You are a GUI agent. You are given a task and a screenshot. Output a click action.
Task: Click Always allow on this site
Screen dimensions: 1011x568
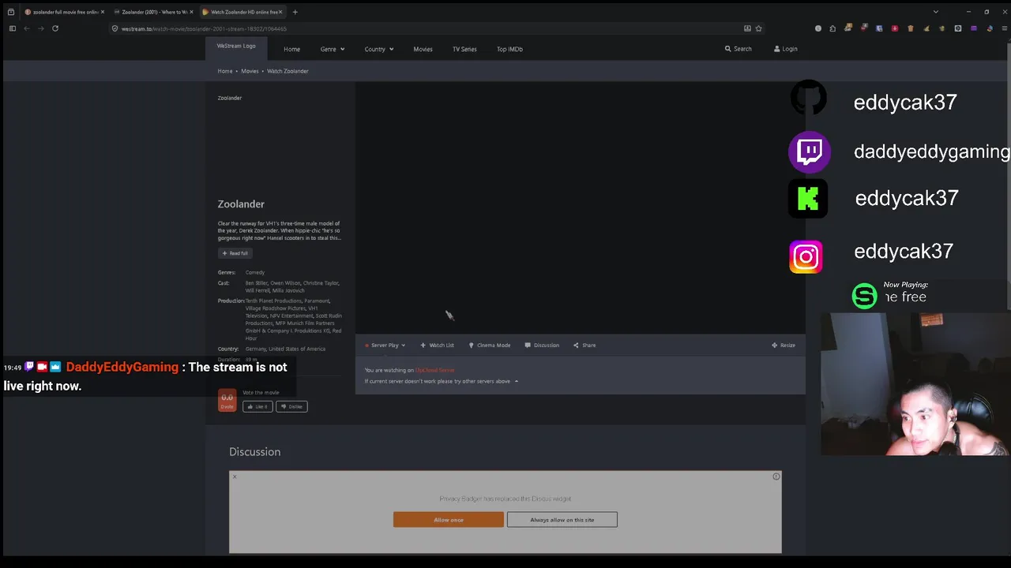562,519
